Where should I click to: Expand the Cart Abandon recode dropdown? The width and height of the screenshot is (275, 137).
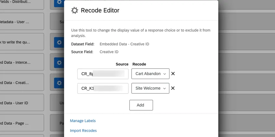[150, 74]
